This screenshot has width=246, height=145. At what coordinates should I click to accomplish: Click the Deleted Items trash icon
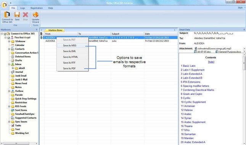pyautogui.click(x=13, y=57)
